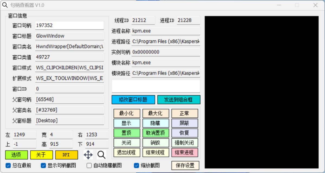Click the 实例句柄 field showing 0x00000000
Image resolution: width=325 pixels, height=173 pixels.
(x=166, y=52)
